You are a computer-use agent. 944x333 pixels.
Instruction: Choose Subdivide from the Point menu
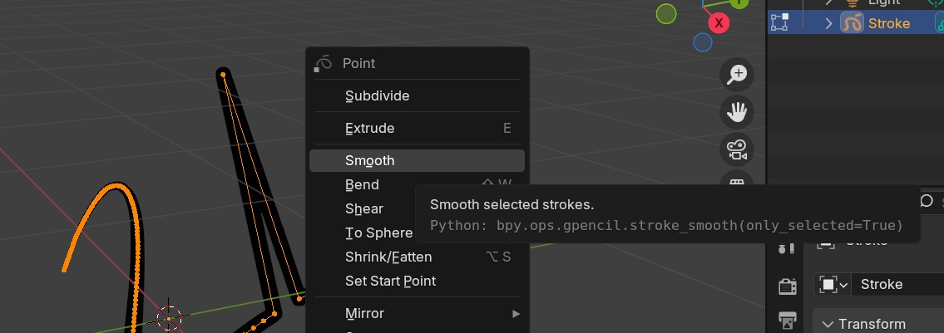pos(378,95)
